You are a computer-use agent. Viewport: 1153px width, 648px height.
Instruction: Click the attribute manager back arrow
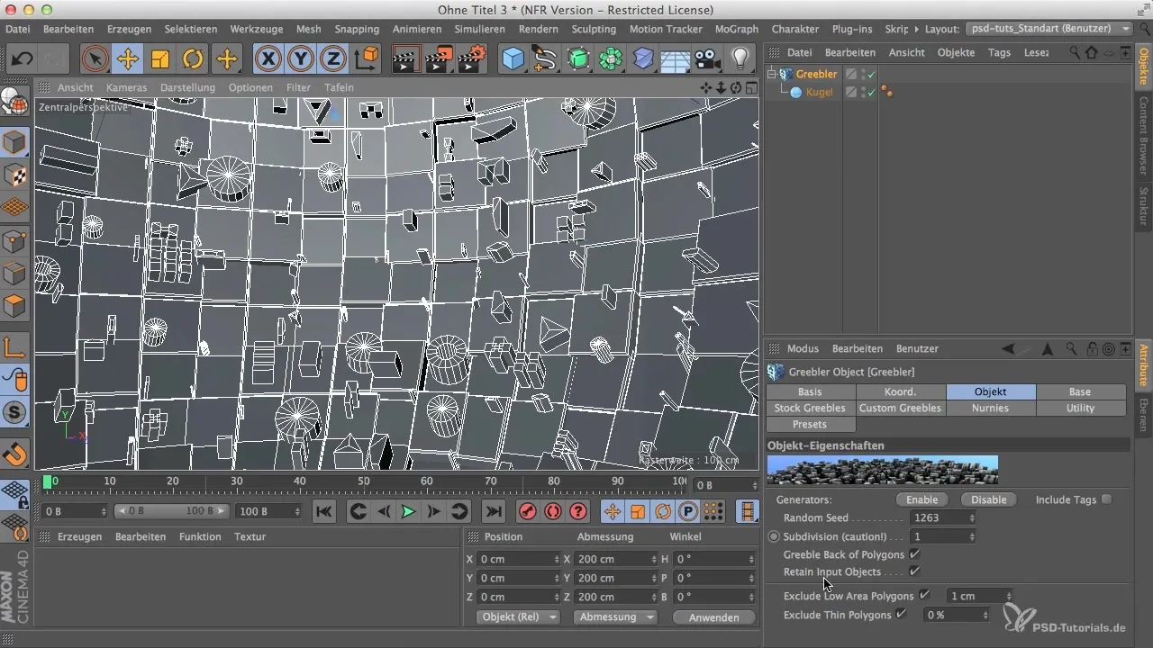click(1007, 348)
